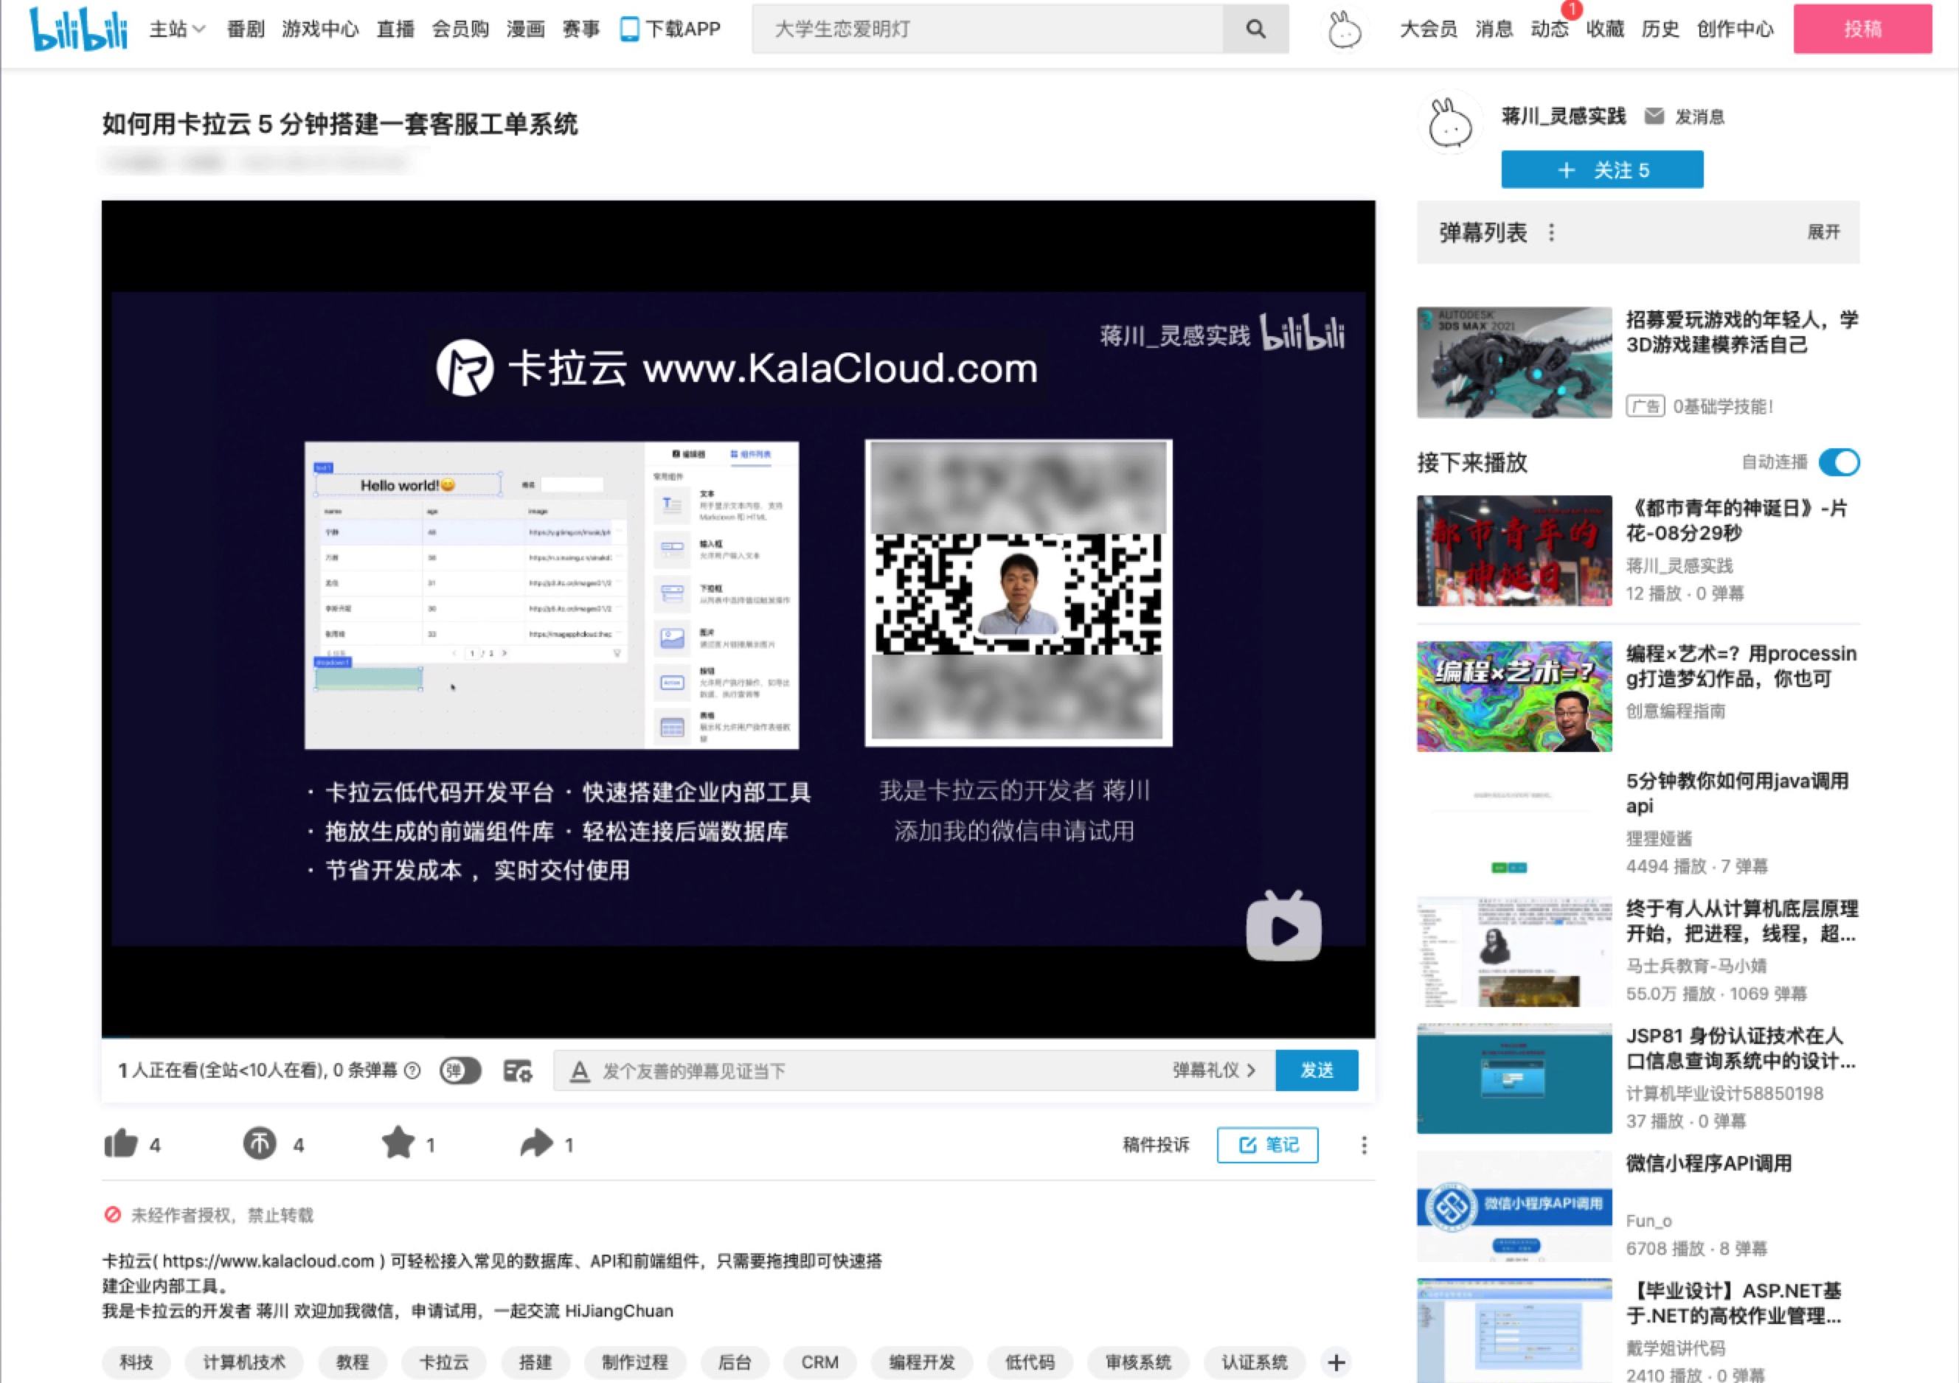Open 番剧 in the top navigation
This screenshot has width=1959, height=1383.
tap(245, 29)
